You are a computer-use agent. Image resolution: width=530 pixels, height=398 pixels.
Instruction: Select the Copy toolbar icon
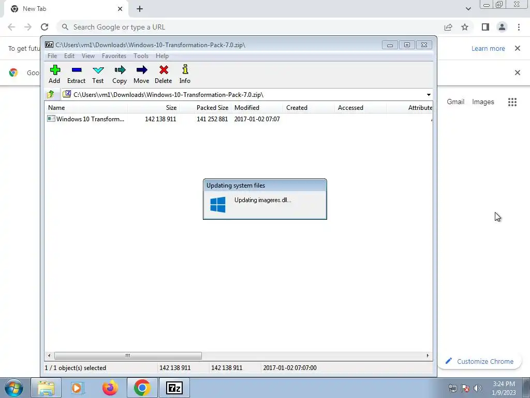pyautogui.click(x=120, y=74)
